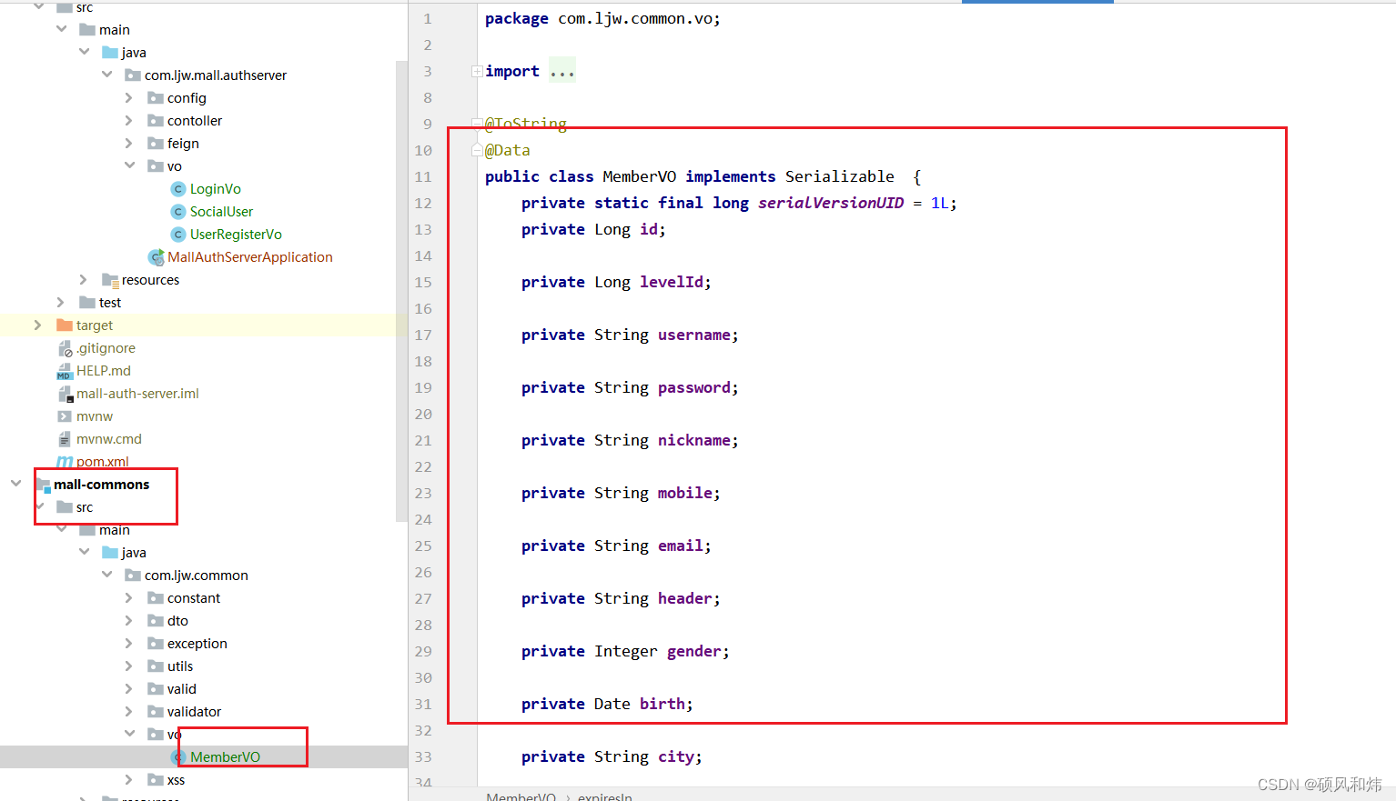Click the dto package folder icon
The height and width of the screenshot is (801, 1396).
pyautogui.click(x=156, y=621)
